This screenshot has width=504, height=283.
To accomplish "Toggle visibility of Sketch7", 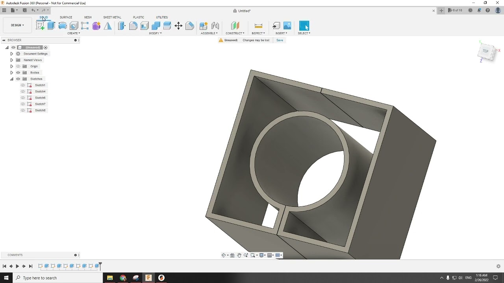I will (x=23, y=104).
